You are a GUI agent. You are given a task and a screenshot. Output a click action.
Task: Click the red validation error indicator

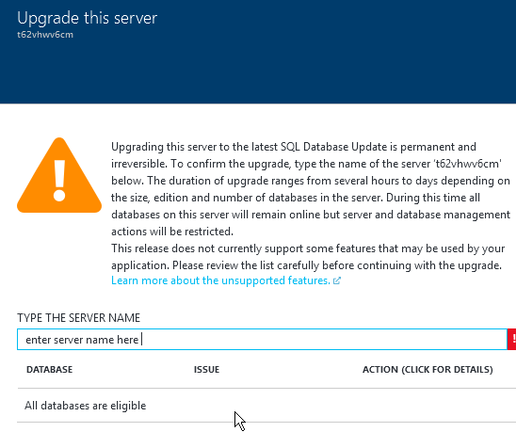point(511,339)
